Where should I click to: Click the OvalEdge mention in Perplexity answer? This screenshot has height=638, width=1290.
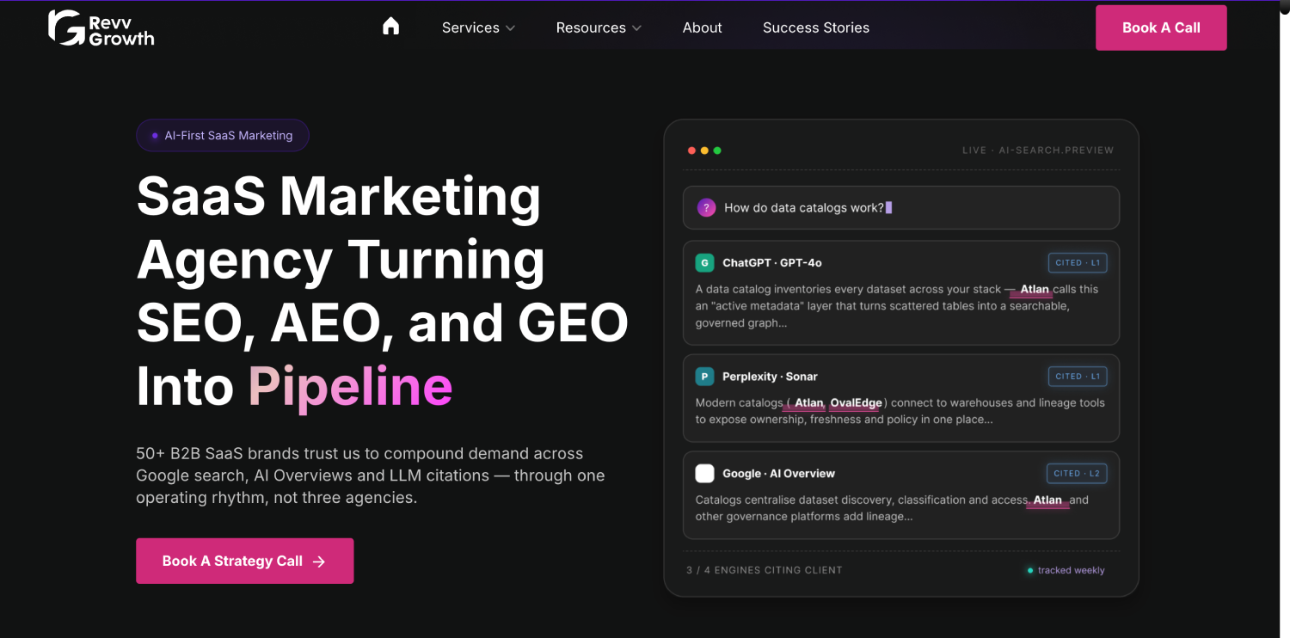856,403
